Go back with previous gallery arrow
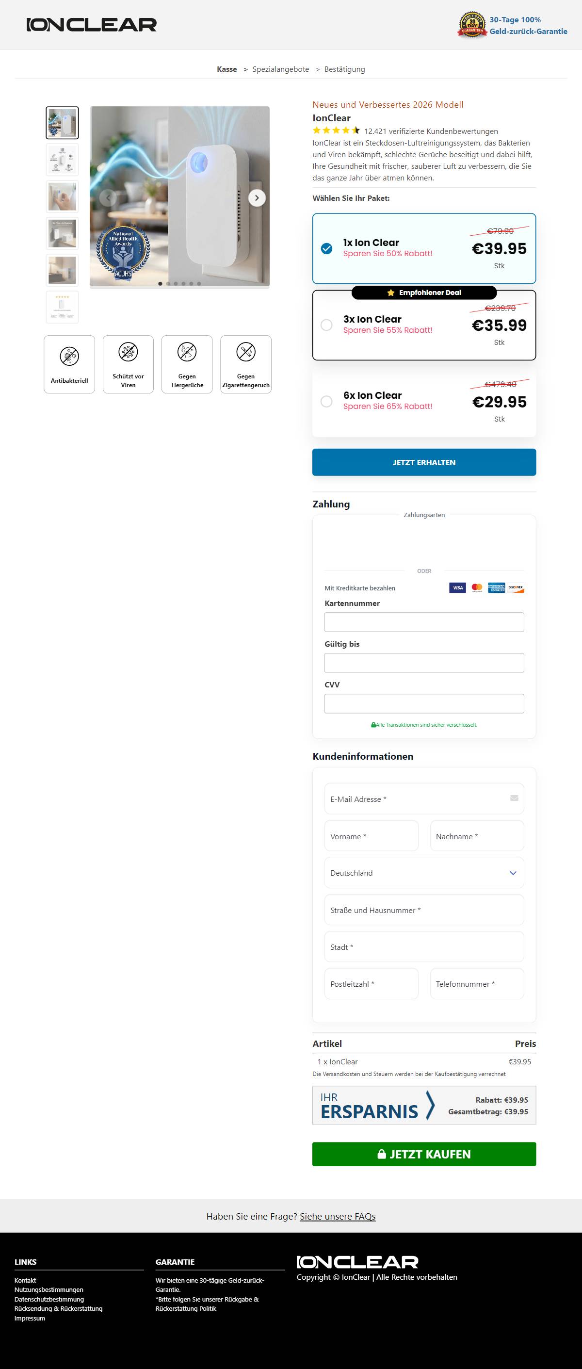Viewport: 582px width, 1369px height. pos(108,198)
